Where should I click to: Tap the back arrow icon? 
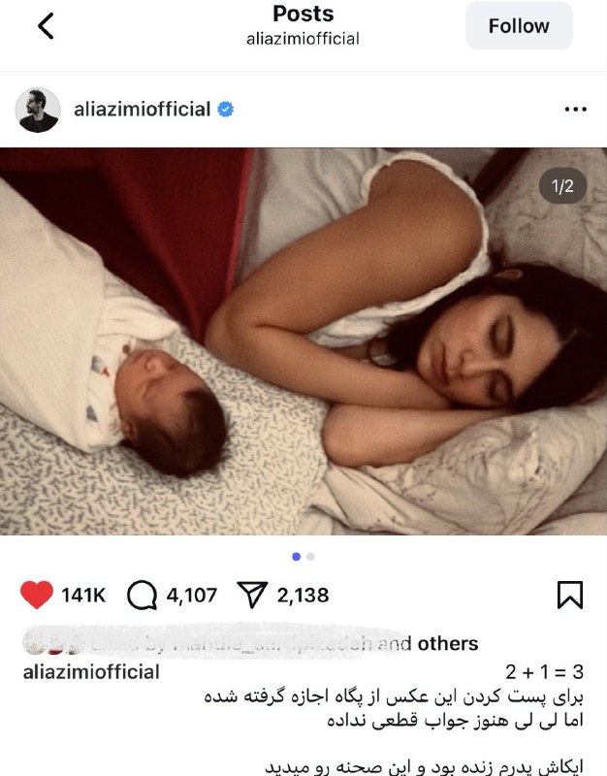point(46,26)
